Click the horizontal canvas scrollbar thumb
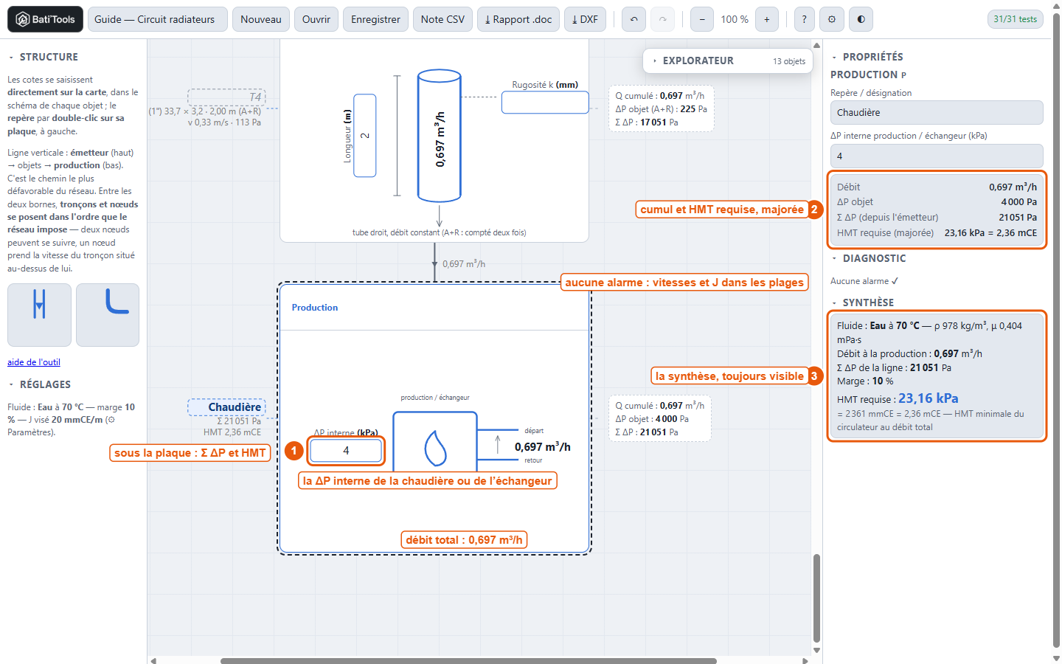This screenshot has height=664, width=1062. 468,661
